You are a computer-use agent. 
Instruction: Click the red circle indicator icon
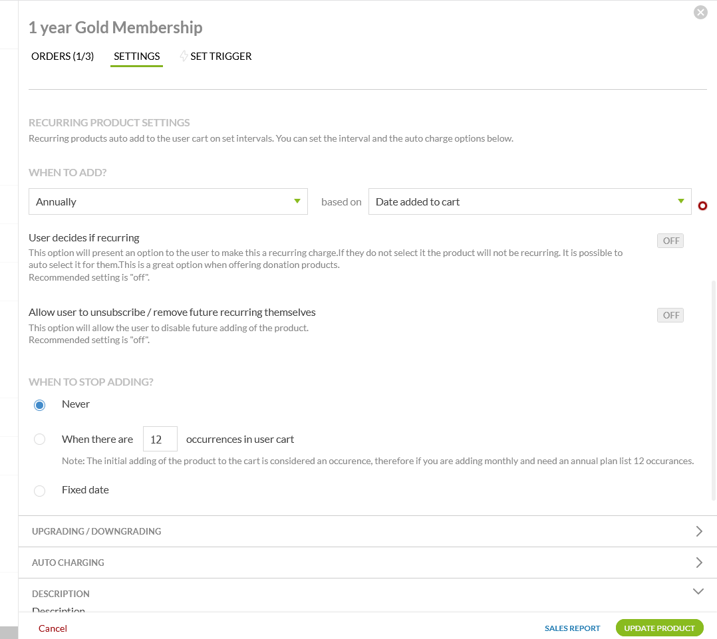pyautogui.click(x=702, y=206)
